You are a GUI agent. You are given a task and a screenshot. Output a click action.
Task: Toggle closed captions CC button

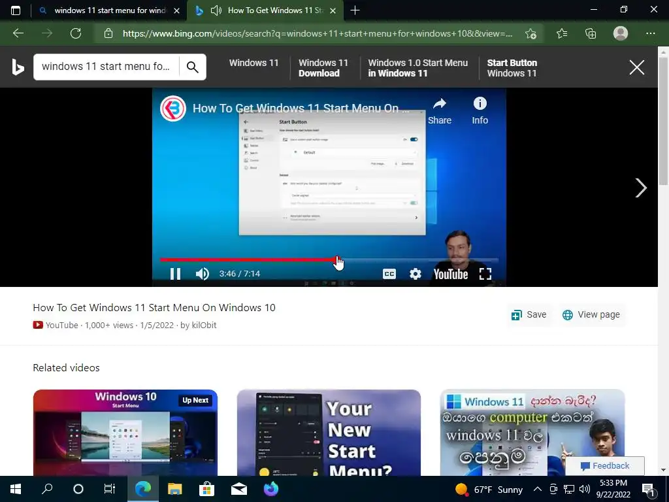point(389,274)
